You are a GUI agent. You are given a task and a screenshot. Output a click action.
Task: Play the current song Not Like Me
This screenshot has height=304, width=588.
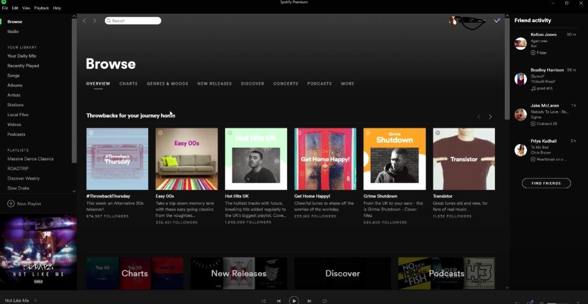pyautogui.click(x=294, y=300)
